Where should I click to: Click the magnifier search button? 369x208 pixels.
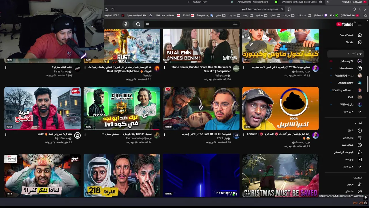(x=138, y=24)
